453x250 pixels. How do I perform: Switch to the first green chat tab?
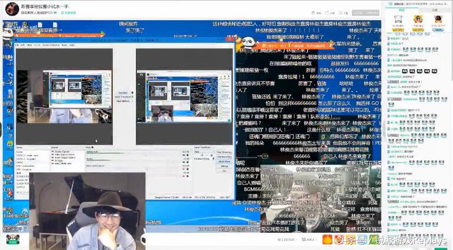click(x=402, y=10)
